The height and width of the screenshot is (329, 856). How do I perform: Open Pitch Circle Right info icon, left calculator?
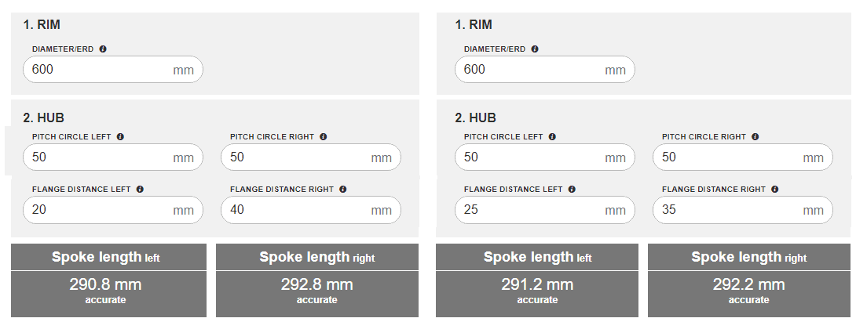(324, 136)
